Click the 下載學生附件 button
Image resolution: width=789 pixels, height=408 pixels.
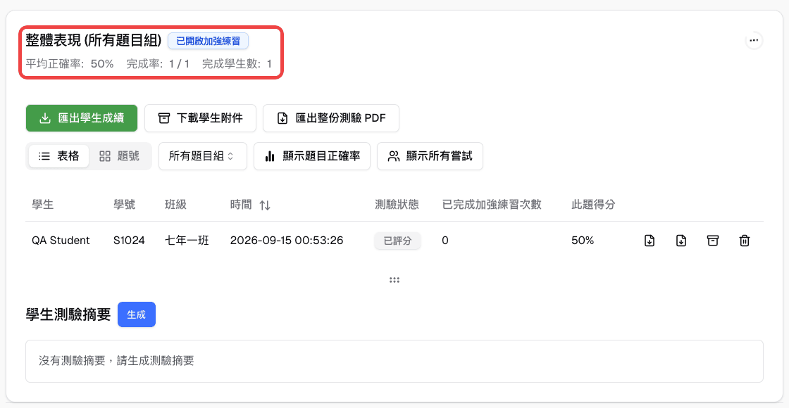(200, 118)
